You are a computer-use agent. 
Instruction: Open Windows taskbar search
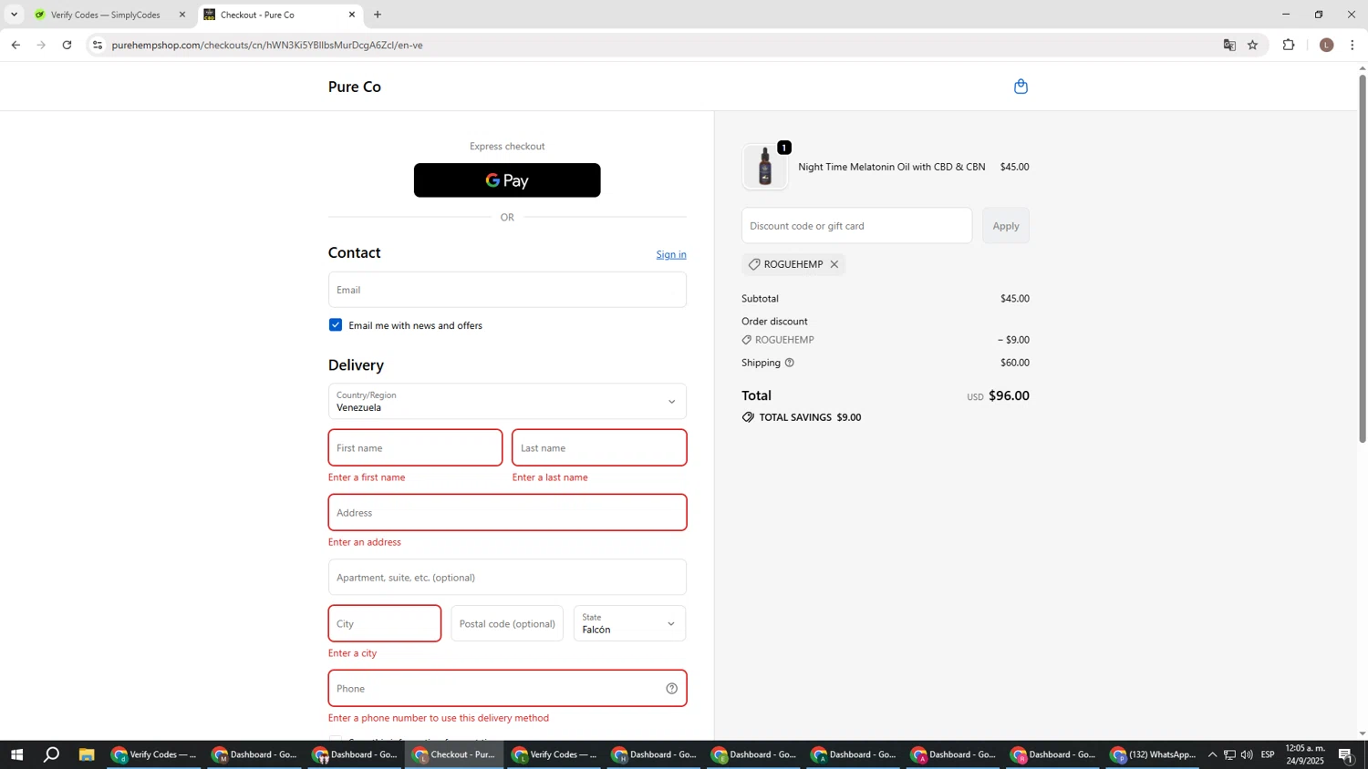pyautogui.click(x=51, y=754)
